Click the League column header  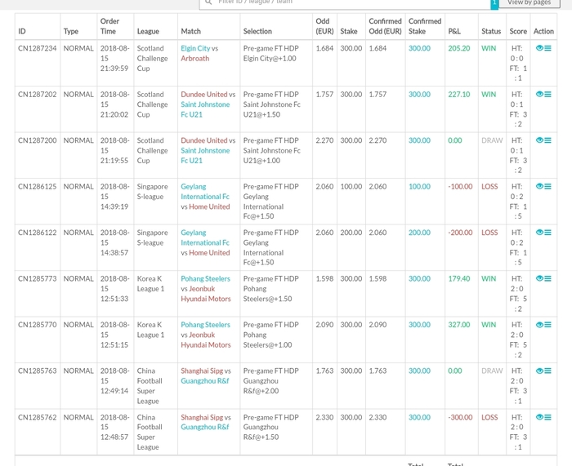[148, 31]
